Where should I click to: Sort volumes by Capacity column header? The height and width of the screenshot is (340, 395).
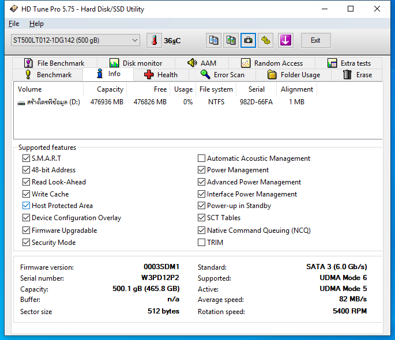pos(110,89)
